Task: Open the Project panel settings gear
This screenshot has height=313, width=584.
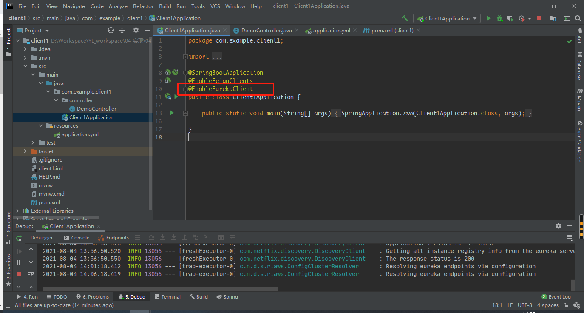Action: pos(136,30)
